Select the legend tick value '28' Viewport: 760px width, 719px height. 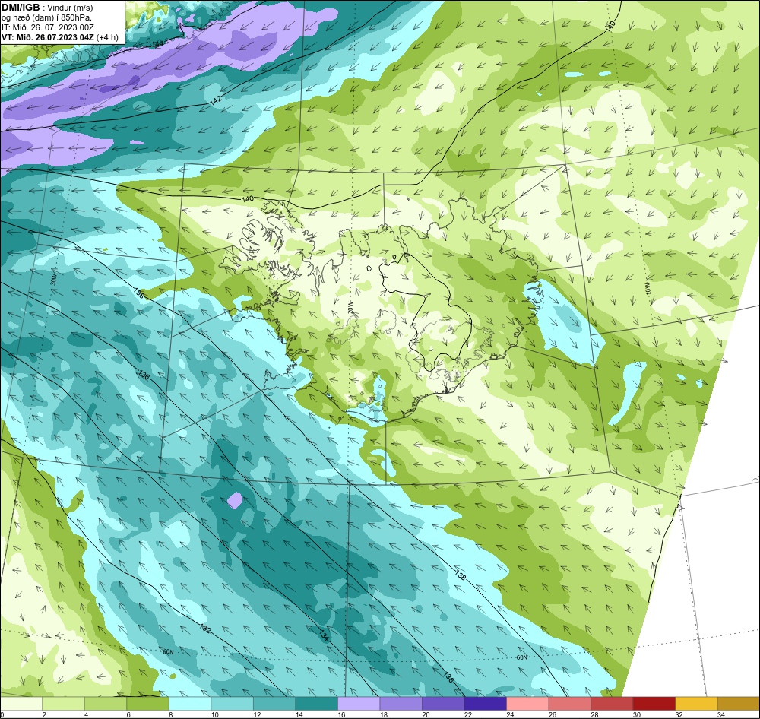tap(594, 714)
